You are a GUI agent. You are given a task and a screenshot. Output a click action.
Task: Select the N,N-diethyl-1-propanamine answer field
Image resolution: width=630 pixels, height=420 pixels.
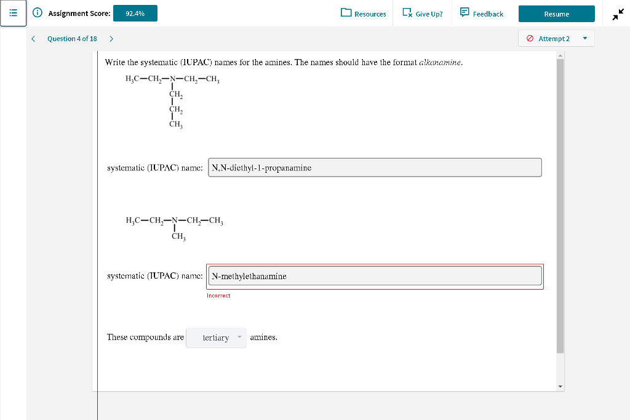pos(375,167)
